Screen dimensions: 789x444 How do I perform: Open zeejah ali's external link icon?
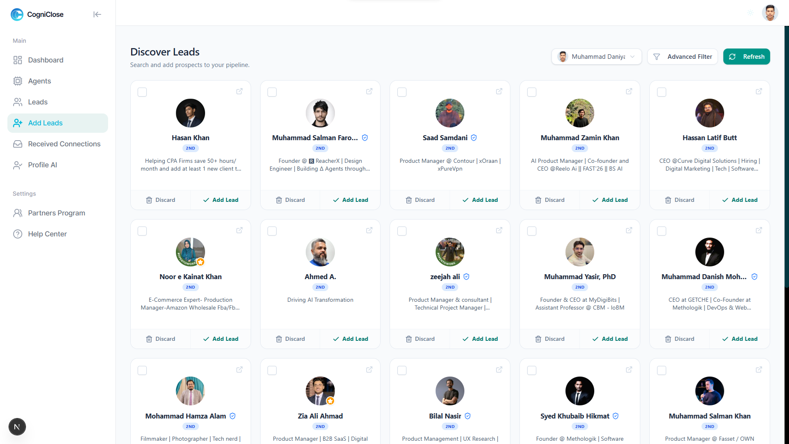pyautogui.click(x=499, y=230)
